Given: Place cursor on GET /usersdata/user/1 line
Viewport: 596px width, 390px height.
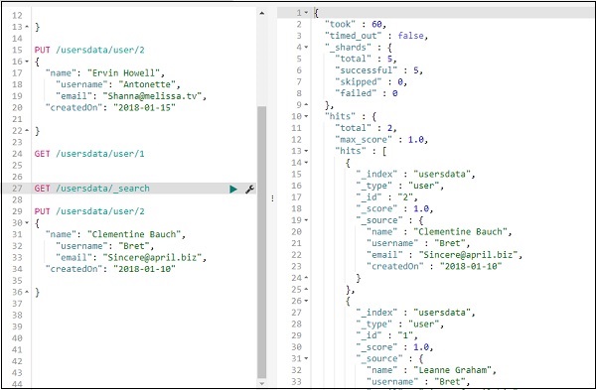Looking at the screenshot, I should (x=89, y=154).
